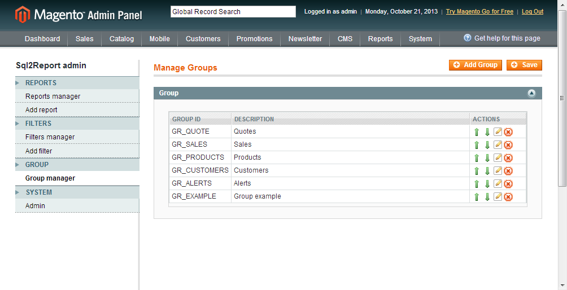
Task: Collapse the SYSTEM sidebar section
Action: (x=18, y=192)
